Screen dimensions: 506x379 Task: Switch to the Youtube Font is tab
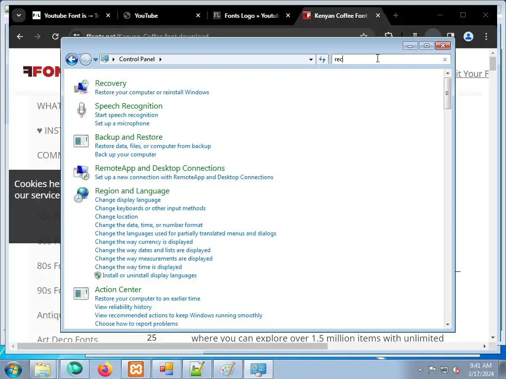point(71,15)
